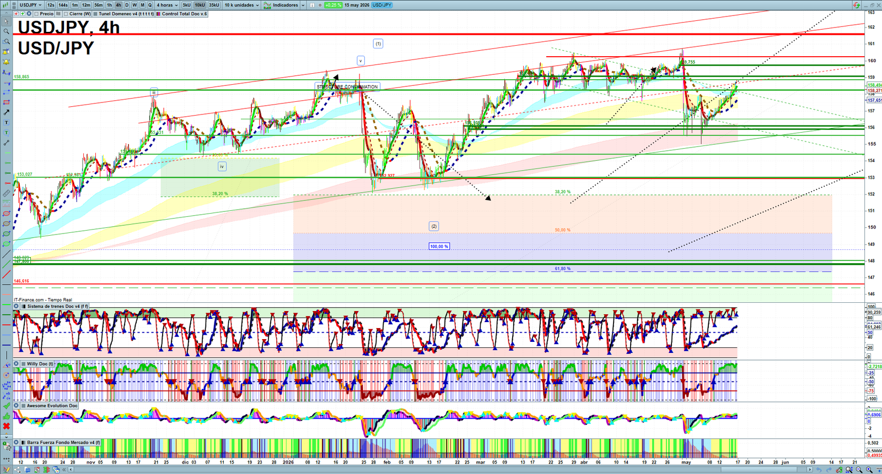Select the ruler measuring tool
882x474 pixels.
pyautogui.click(x=6, y=194)
